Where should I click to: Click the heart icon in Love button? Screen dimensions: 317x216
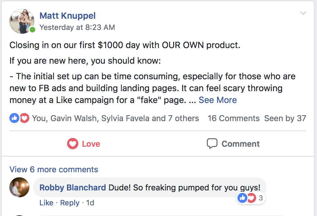73,144
